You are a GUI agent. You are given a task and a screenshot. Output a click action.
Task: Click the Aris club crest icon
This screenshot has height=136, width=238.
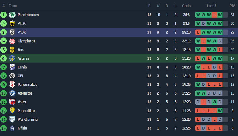point(12,50)
